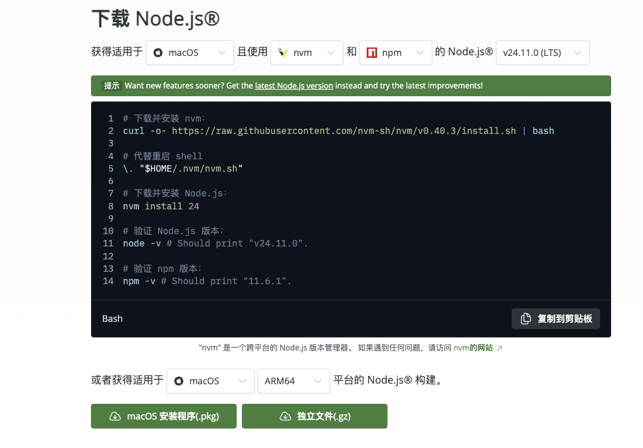Open the ARM64 architecture dropdown
The width and height of the screenshot is (643, 448).
(x=293, y=381)
